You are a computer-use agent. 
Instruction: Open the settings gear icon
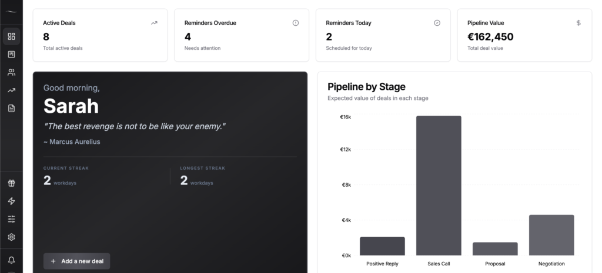tap(11, 237)
